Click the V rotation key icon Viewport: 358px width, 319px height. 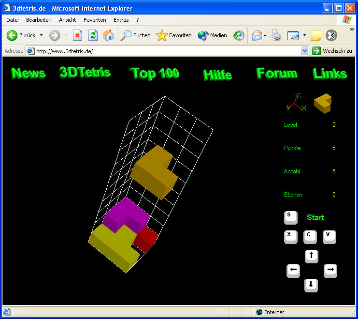coord(329,237)
